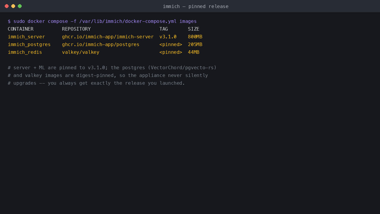
Task: Click the REPOSITORY column header
Action: [76, 29]
